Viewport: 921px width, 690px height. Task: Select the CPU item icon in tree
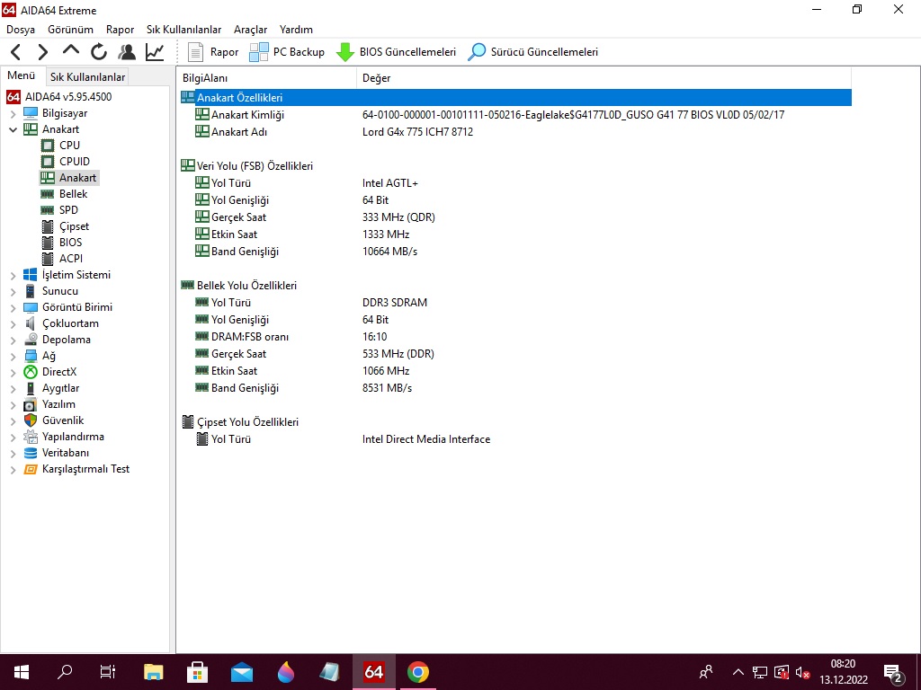48,146
